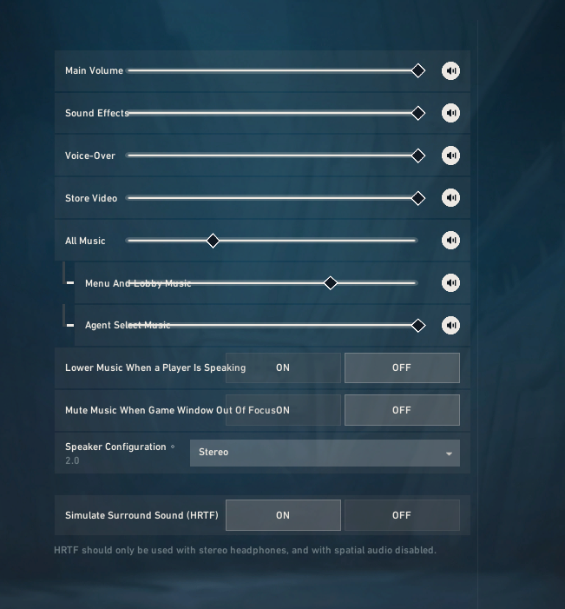The image size is (565, 609).
Task: Click the Voice-Over slider handle
Action: tap(418, 156)
